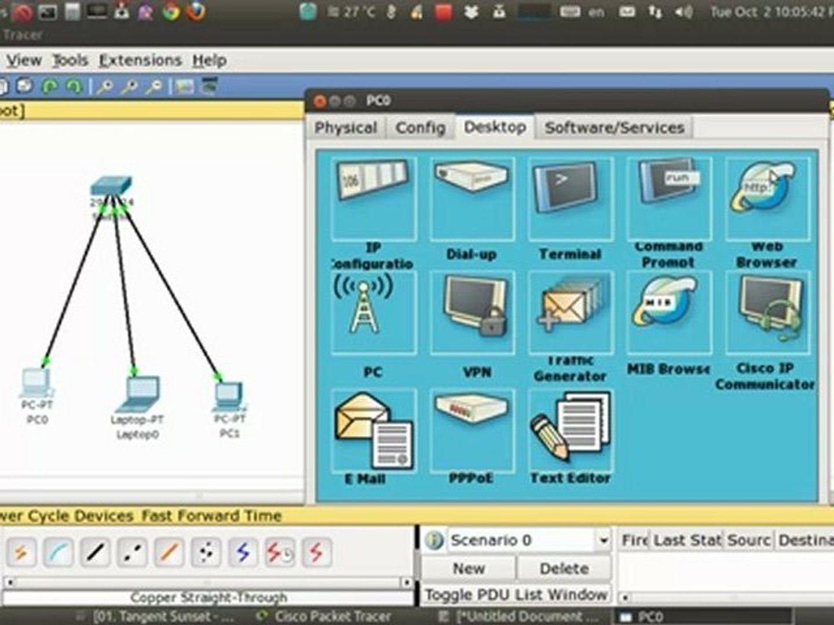The image size is (834, 625).
Task: Open the PC Wireless app
Action: (374, 312)
